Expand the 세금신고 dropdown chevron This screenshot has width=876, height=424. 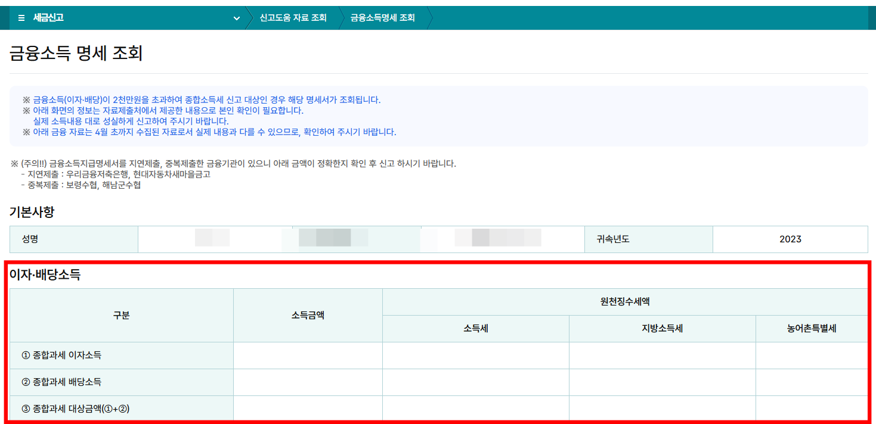tap(236, 18)
